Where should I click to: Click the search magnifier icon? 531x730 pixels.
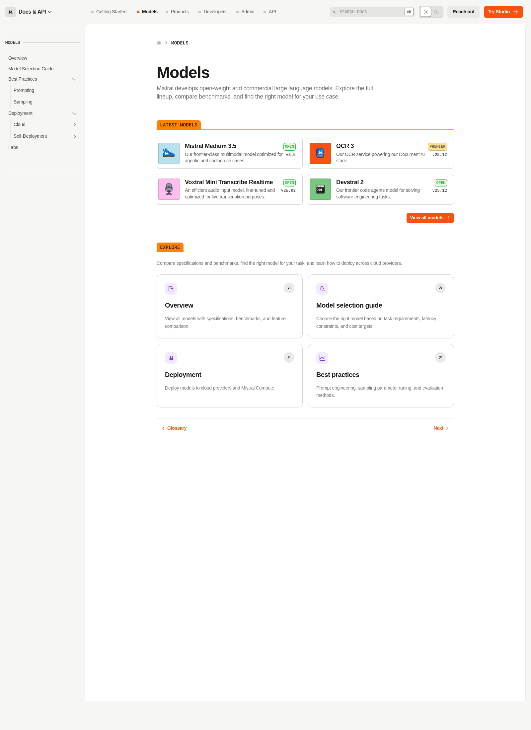click(335, 12)
